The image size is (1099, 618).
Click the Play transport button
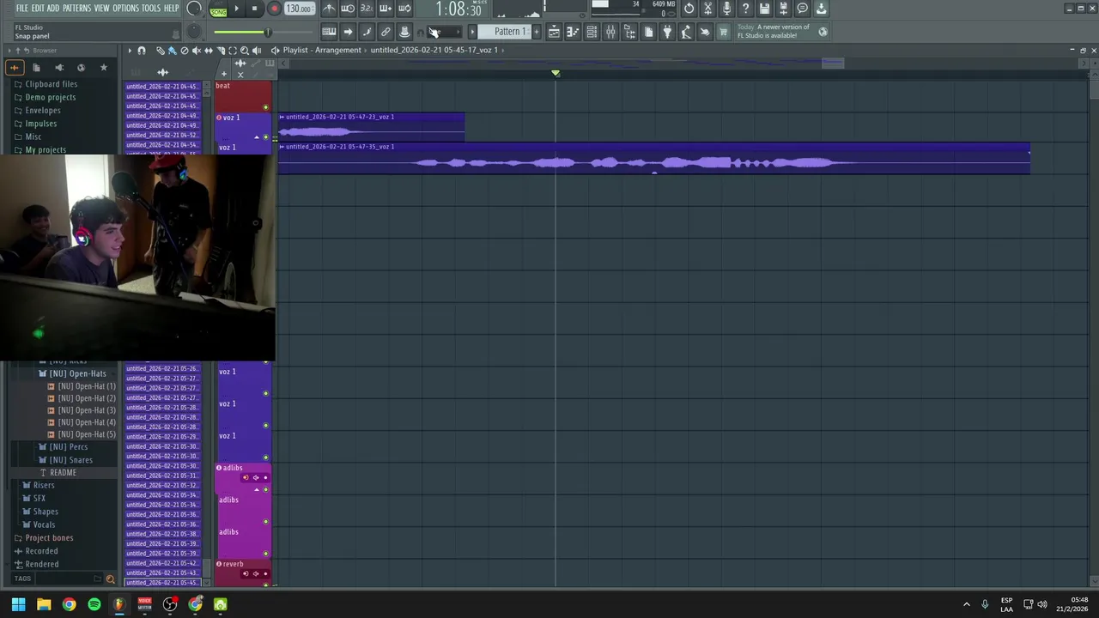coord(236,9)
